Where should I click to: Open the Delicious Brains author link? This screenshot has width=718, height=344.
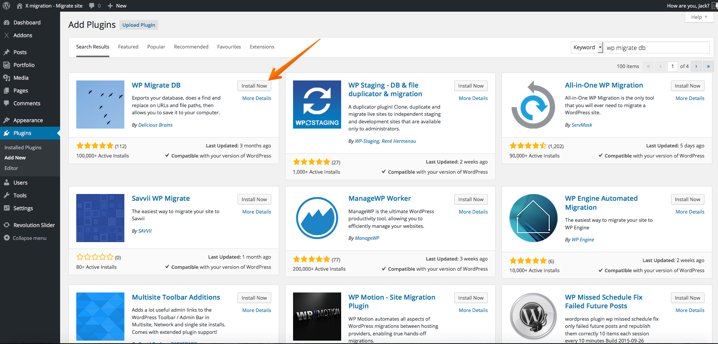(x=155, y=125)
